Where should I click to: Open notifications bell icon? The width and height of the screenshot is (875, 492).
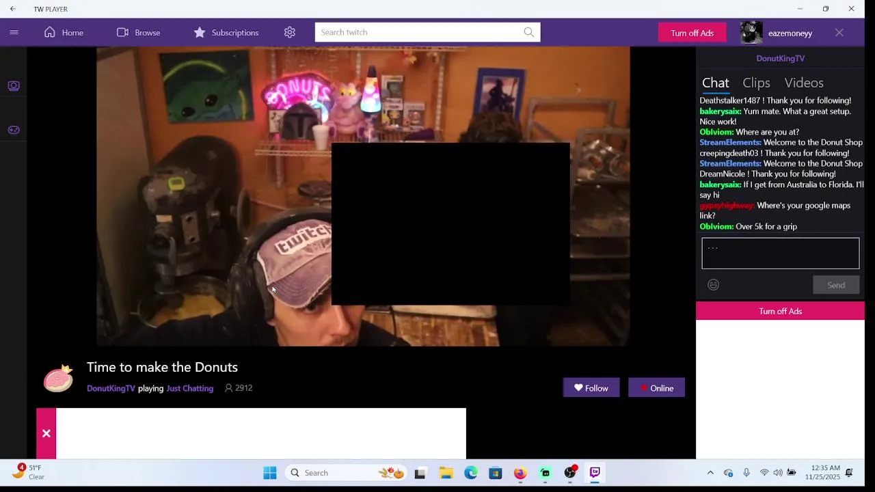click(x=849, y=473)
